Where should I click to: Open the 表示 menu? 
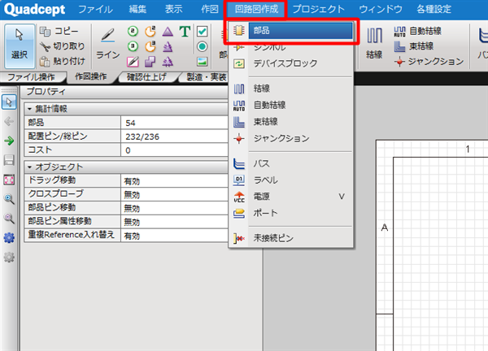(x=173, y=9)
